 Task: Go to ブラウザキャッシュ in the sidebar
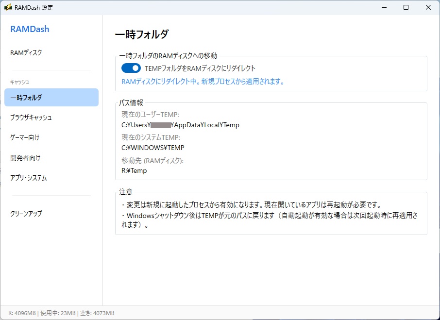[51, 117]
